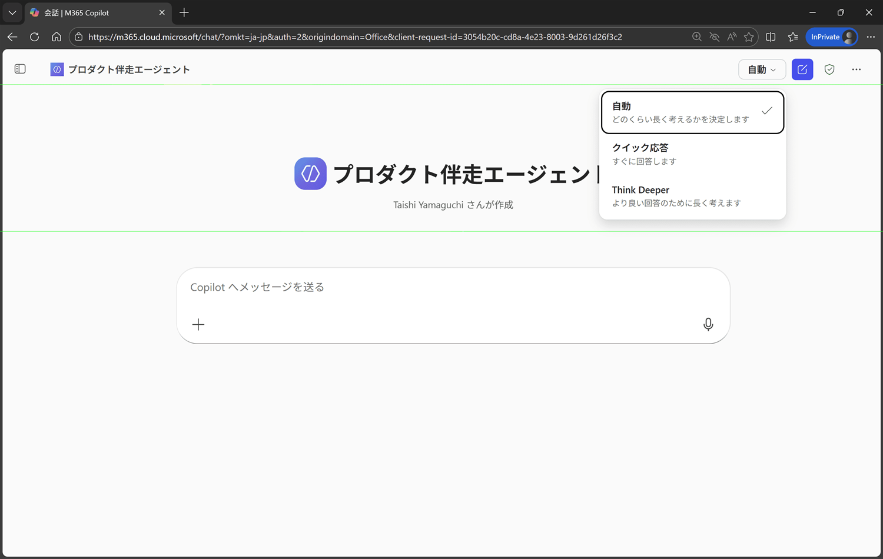Click the InPrivate profile button

tap(832, 36)
